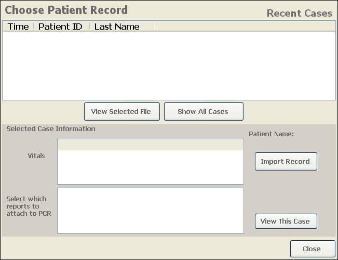Screen dimensions: 338x260
Task: Click the Vitals label
Action: [36, 155]
